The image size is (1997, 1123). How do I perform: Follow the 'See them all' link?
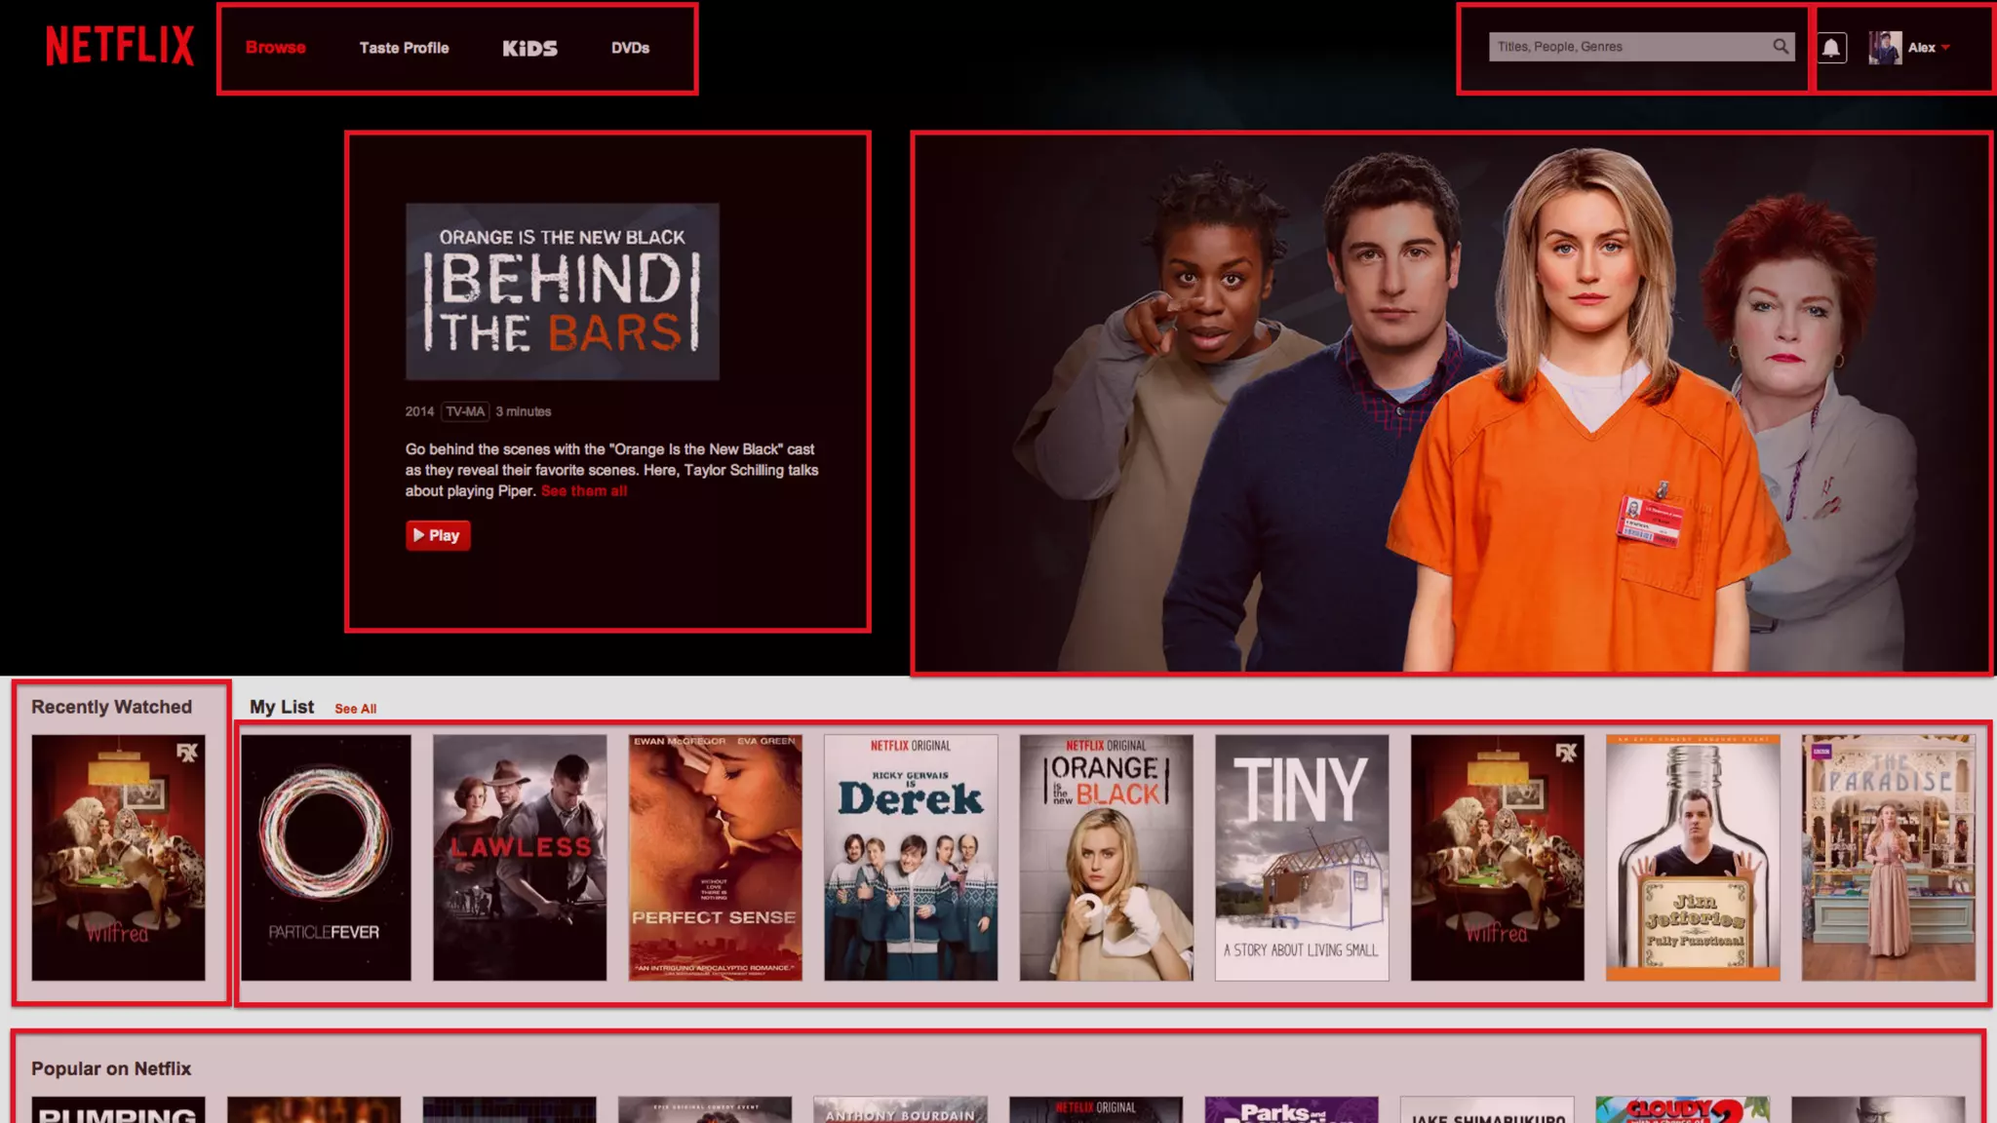583,491
